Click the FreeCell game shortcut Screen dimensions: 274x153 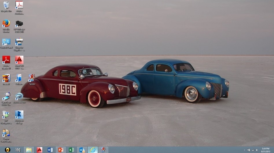coord(6,78)
